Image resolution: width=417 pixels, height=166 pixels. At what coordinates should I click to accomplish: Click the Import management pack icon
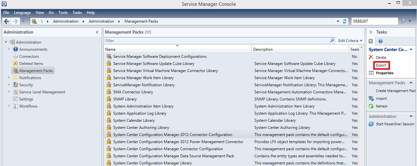click(x=371, y=99)
